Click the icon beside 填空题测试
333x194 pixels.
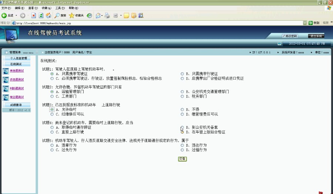pyautogui.click(x=6, y=97)
